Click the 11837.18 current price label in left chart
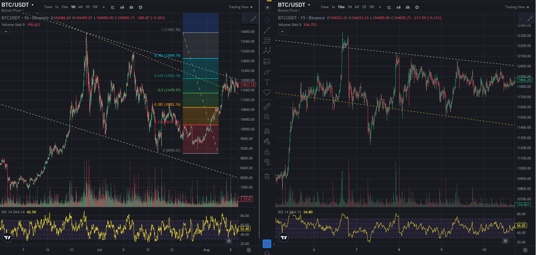Viewport: 536px width, 255px height. [x=248, y=85]
